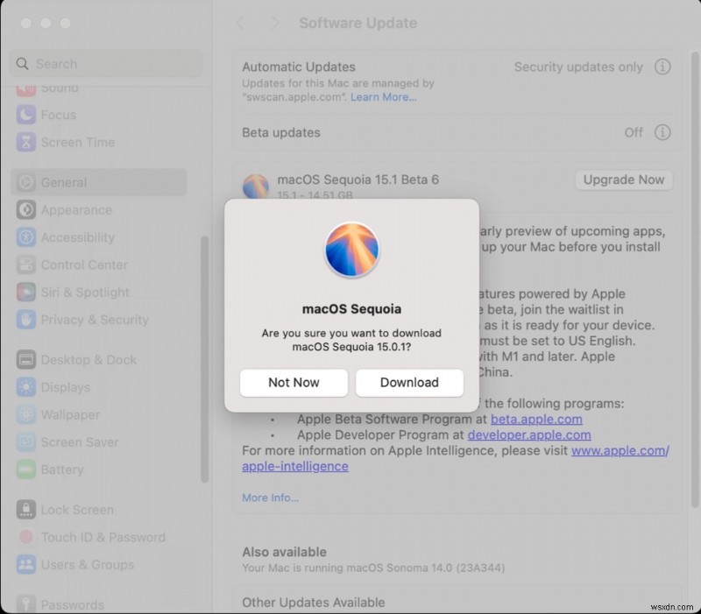Select the Appearance icon
Screen dimensions: 701x614
(x=26, y=209)
